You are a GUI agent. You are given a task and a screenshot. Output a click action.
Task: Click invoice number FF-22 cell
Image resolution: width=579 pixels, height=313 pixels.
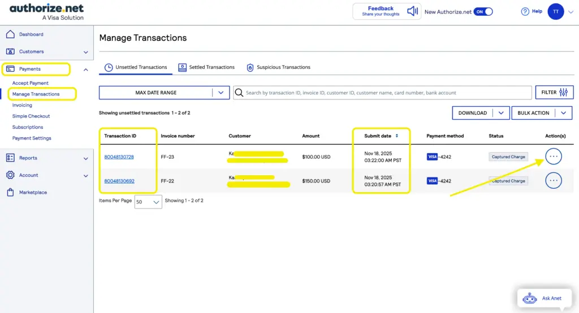pyautogui.click(x=167, y=181)
